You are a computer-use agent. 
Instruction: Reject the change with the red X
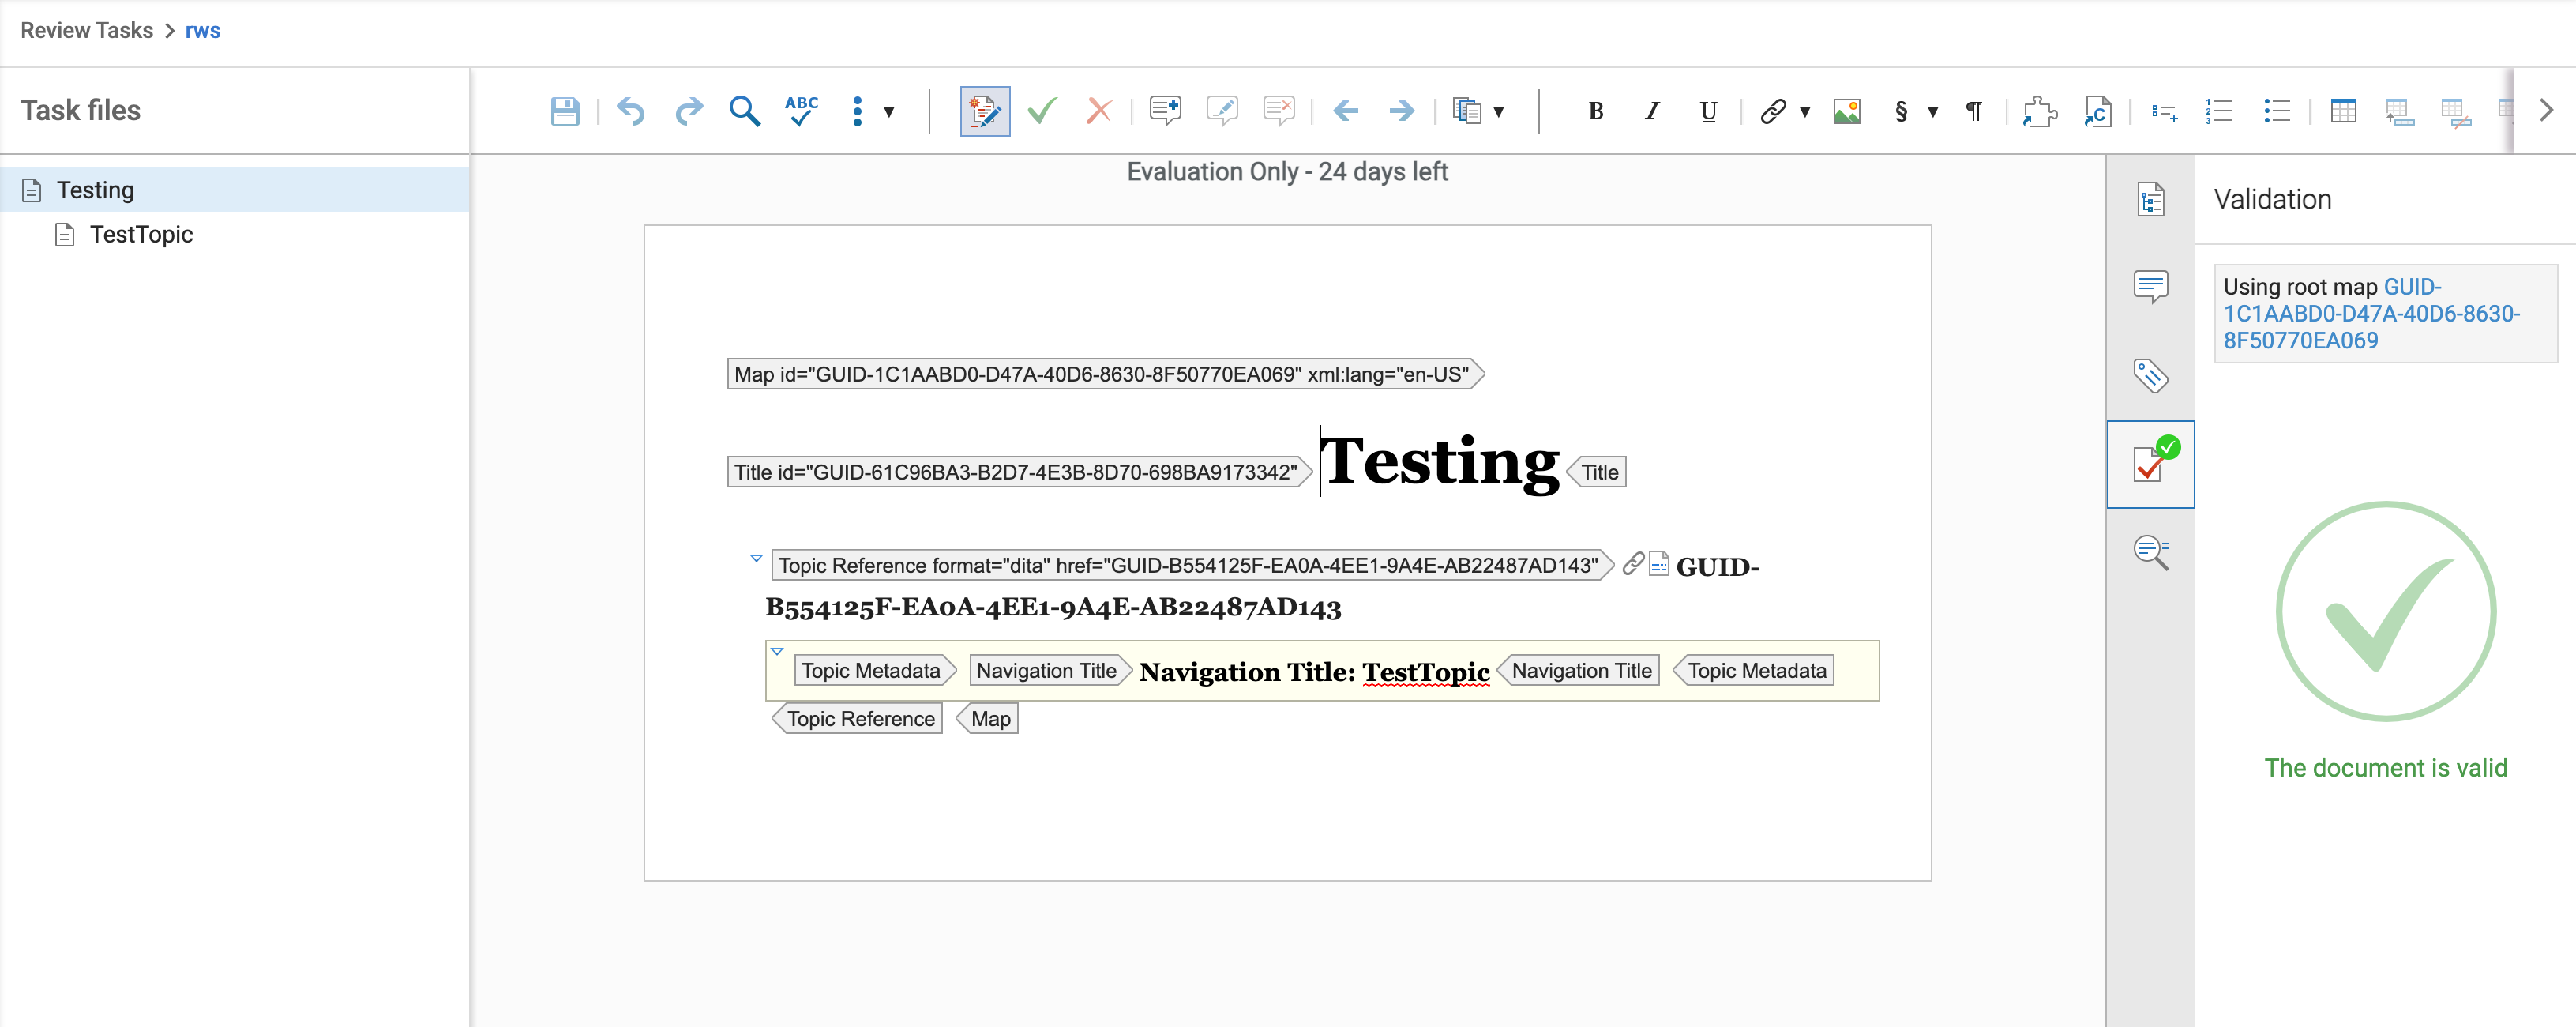pos(1099,111)
